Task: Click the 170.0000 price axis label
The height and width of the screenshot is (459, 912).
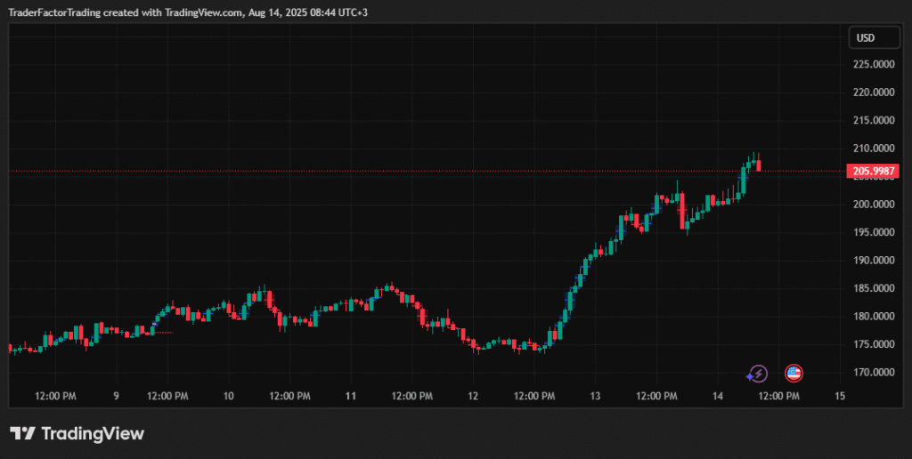Action: click(x=874, y=373)
